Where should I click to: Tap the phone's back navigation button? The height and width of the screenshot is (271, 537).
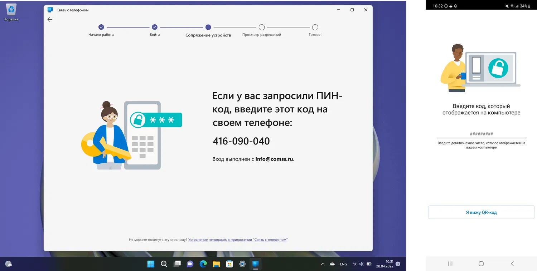[512, 264]
